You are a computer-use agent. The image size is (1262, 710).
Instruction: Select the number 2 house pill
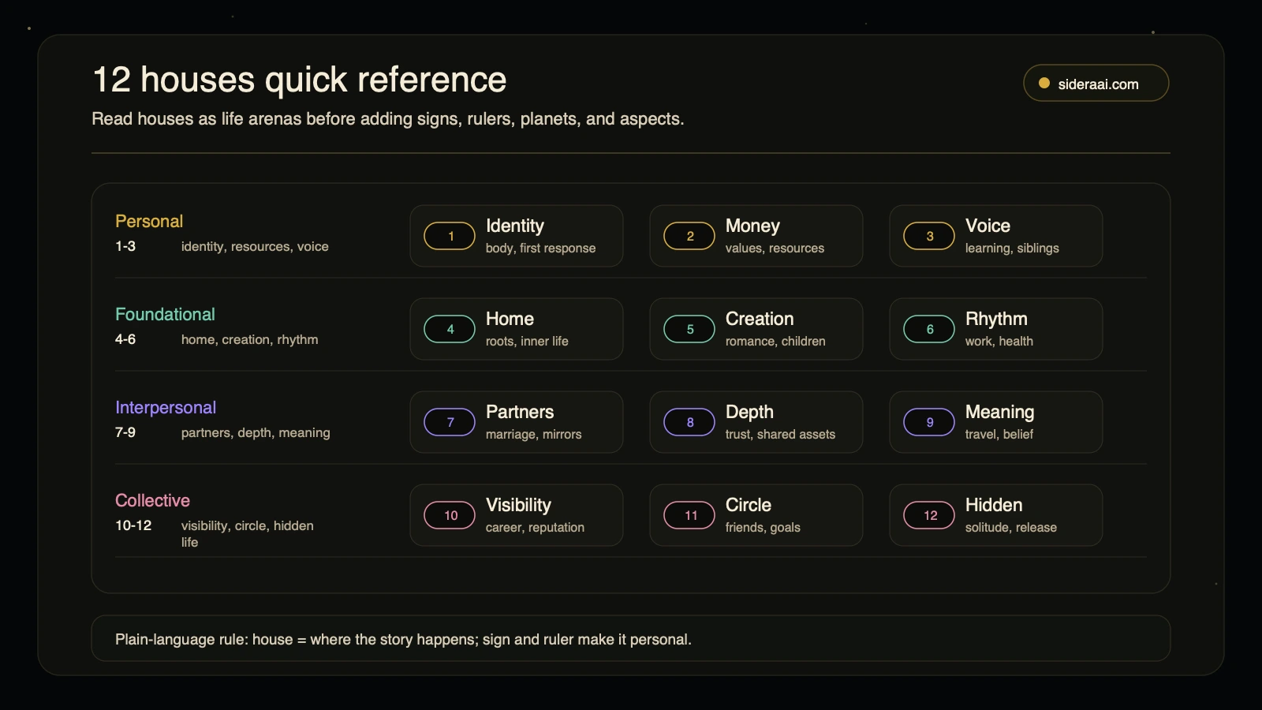tap(689, 236)
